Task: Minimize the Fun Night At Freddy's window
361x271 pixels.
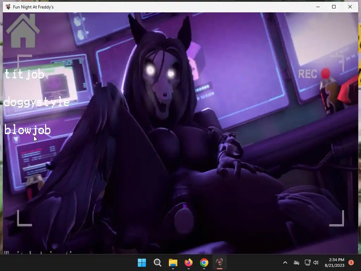Action: click(318, 7)
